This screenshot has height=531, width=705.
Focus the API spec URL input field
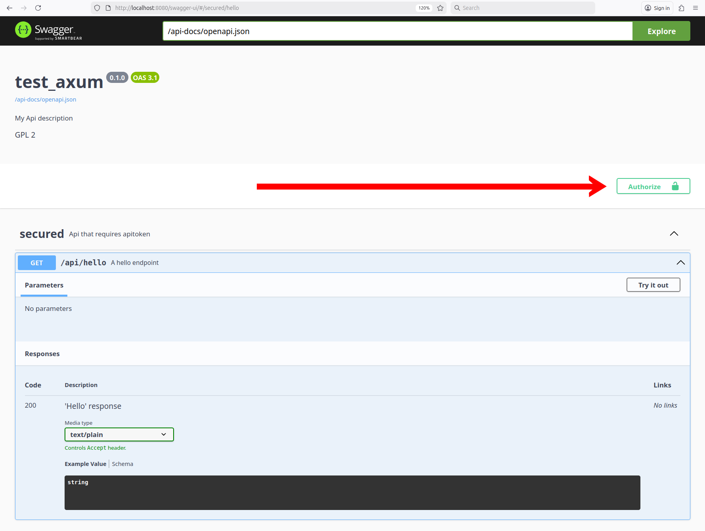tap(397, 31)
